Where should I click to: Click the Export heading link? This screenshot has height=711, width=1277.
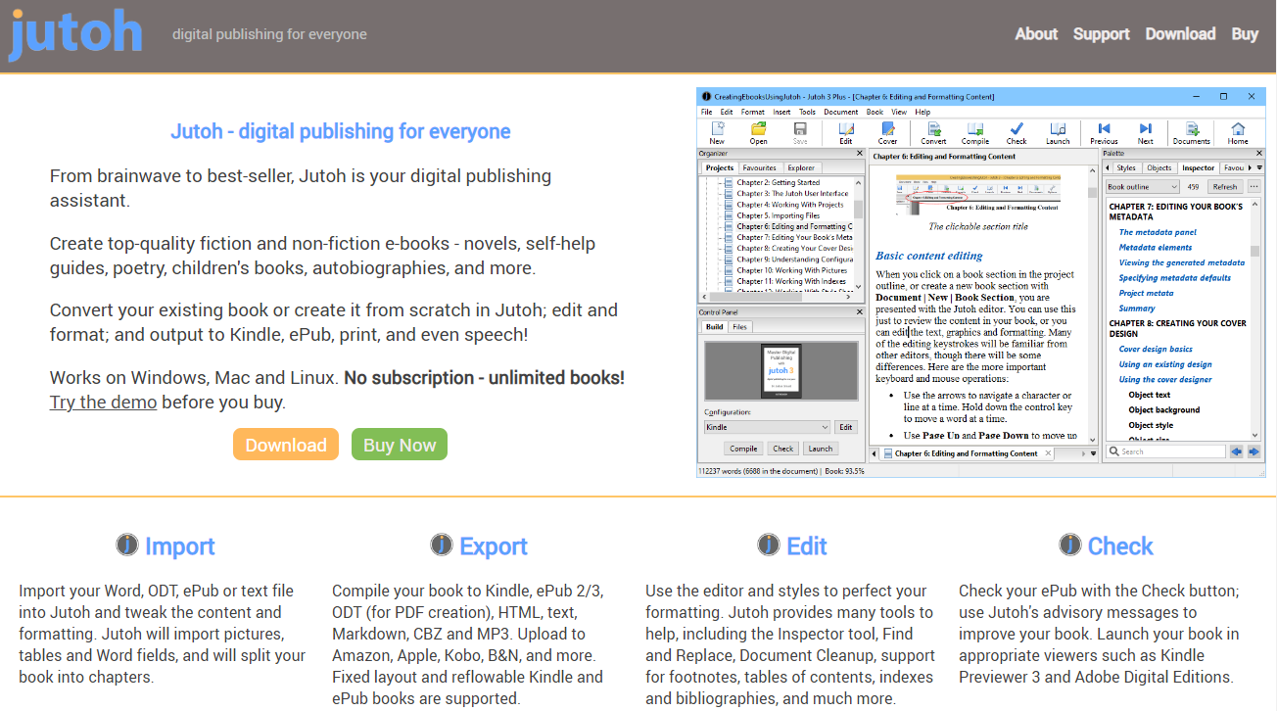[494, 546]
